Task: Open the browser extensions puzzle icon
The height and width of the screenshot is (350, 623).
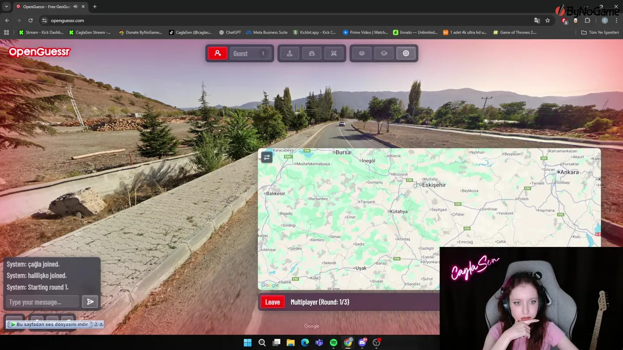Action: pos(587,20)
